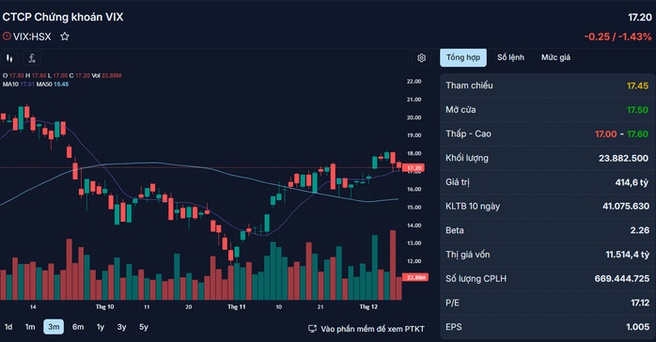Image resolution: width=656 pixels, height=342 pixels.
Task: Open the fx indicators icon
Action: [32, 58]
